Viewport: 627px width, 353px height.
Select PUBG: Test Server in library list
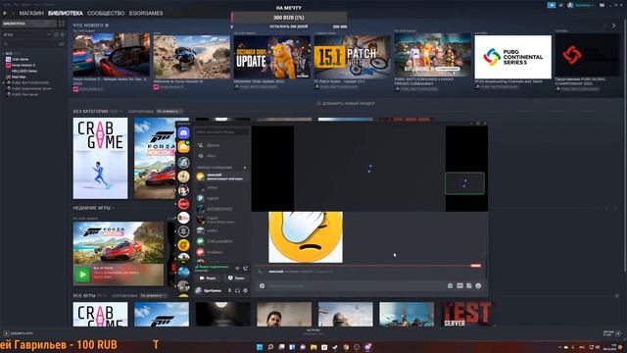tap(24, 94)
